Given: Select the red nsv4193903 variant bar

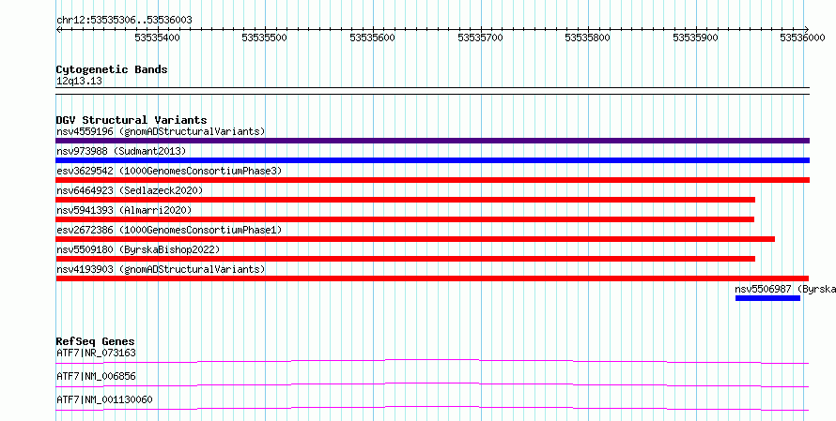Looking at the screenshot, I should 432,278.
